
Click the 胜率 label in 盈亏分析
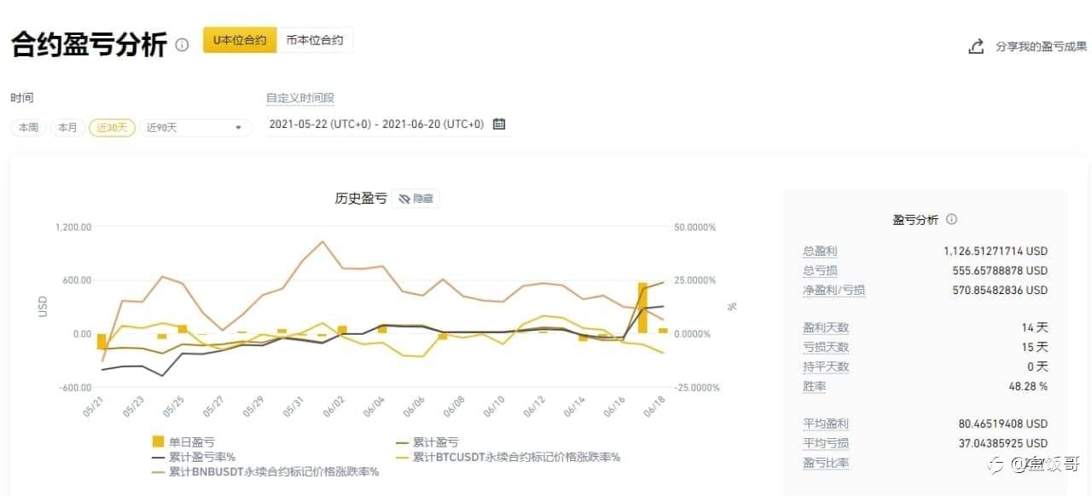[814, 387]
